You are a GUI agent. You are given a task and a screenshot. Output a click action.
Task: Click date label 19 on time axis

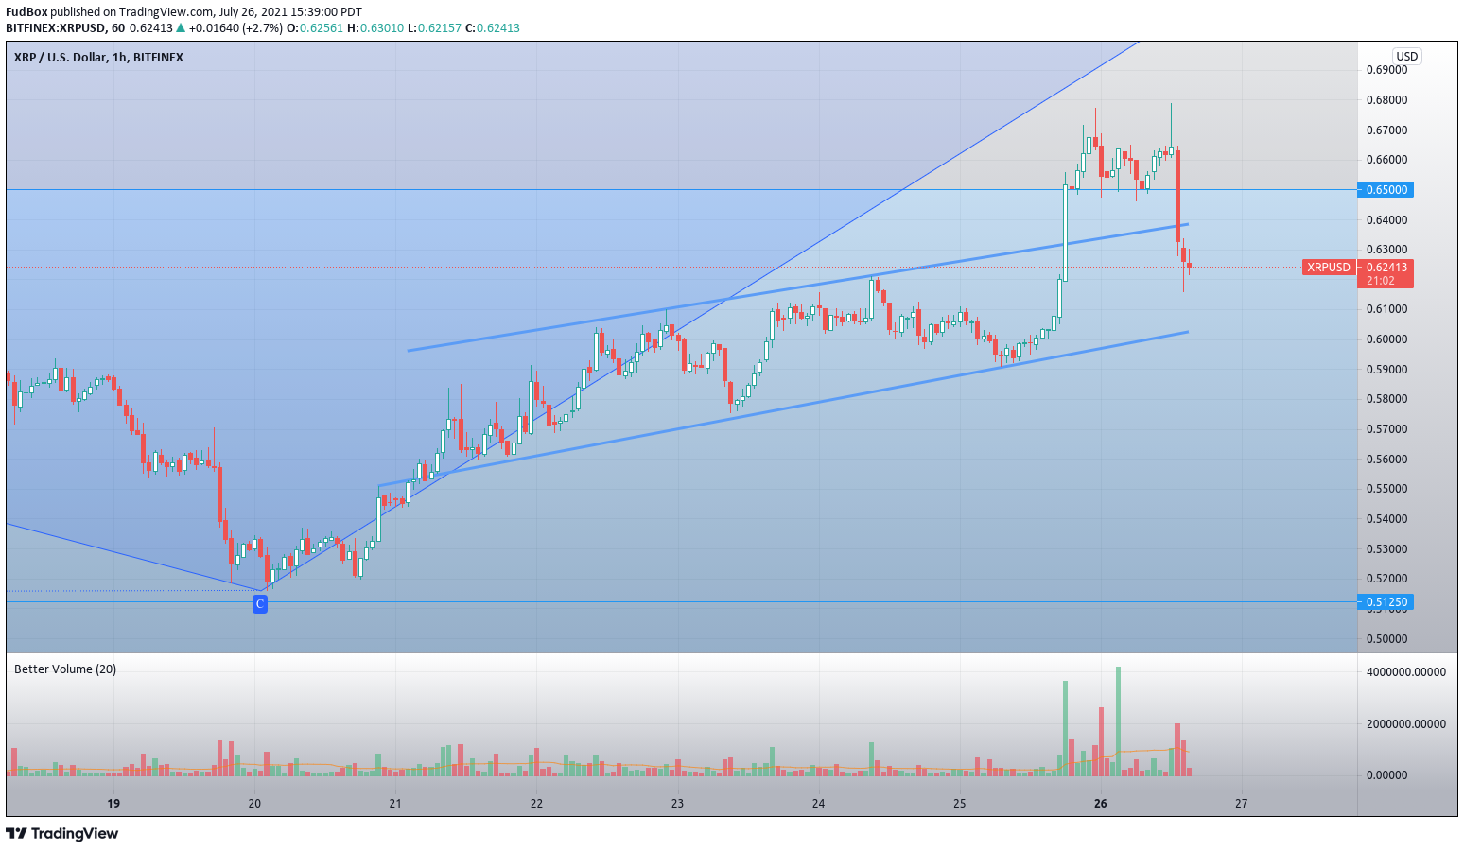[113, 804]
